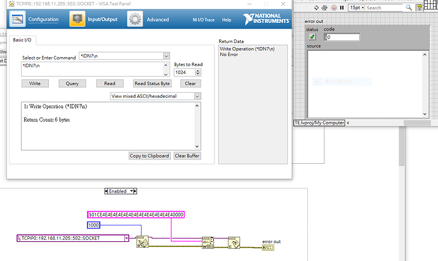
Task: Open the Context Help question icon
Action: point(419,8)
